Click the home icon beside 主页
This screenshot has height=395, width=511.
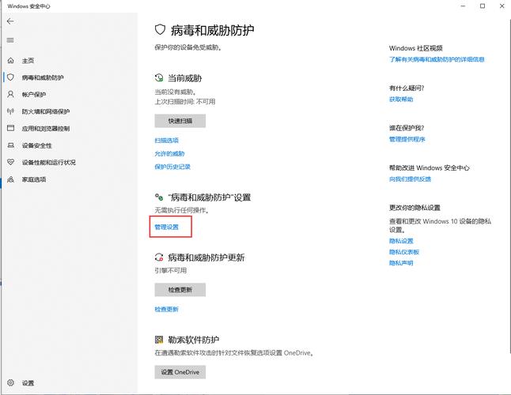(x=10, y=61)
